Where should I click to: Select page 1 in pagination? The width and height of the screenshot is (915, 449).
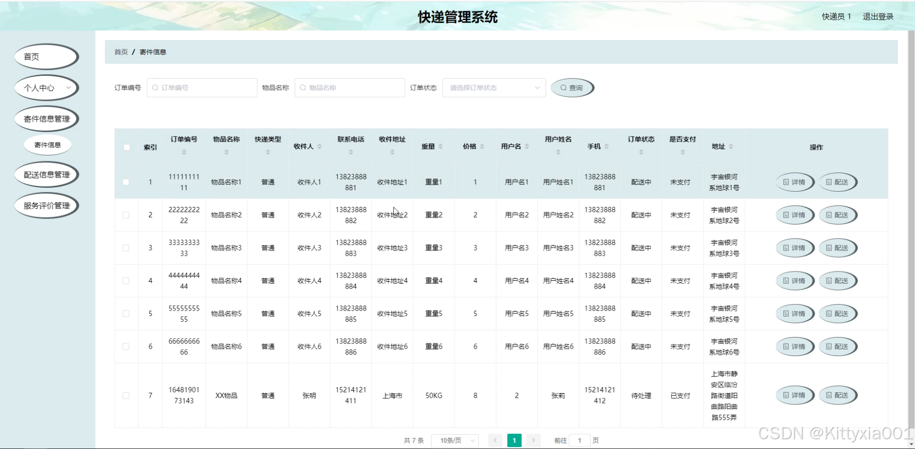click(514, 441)
